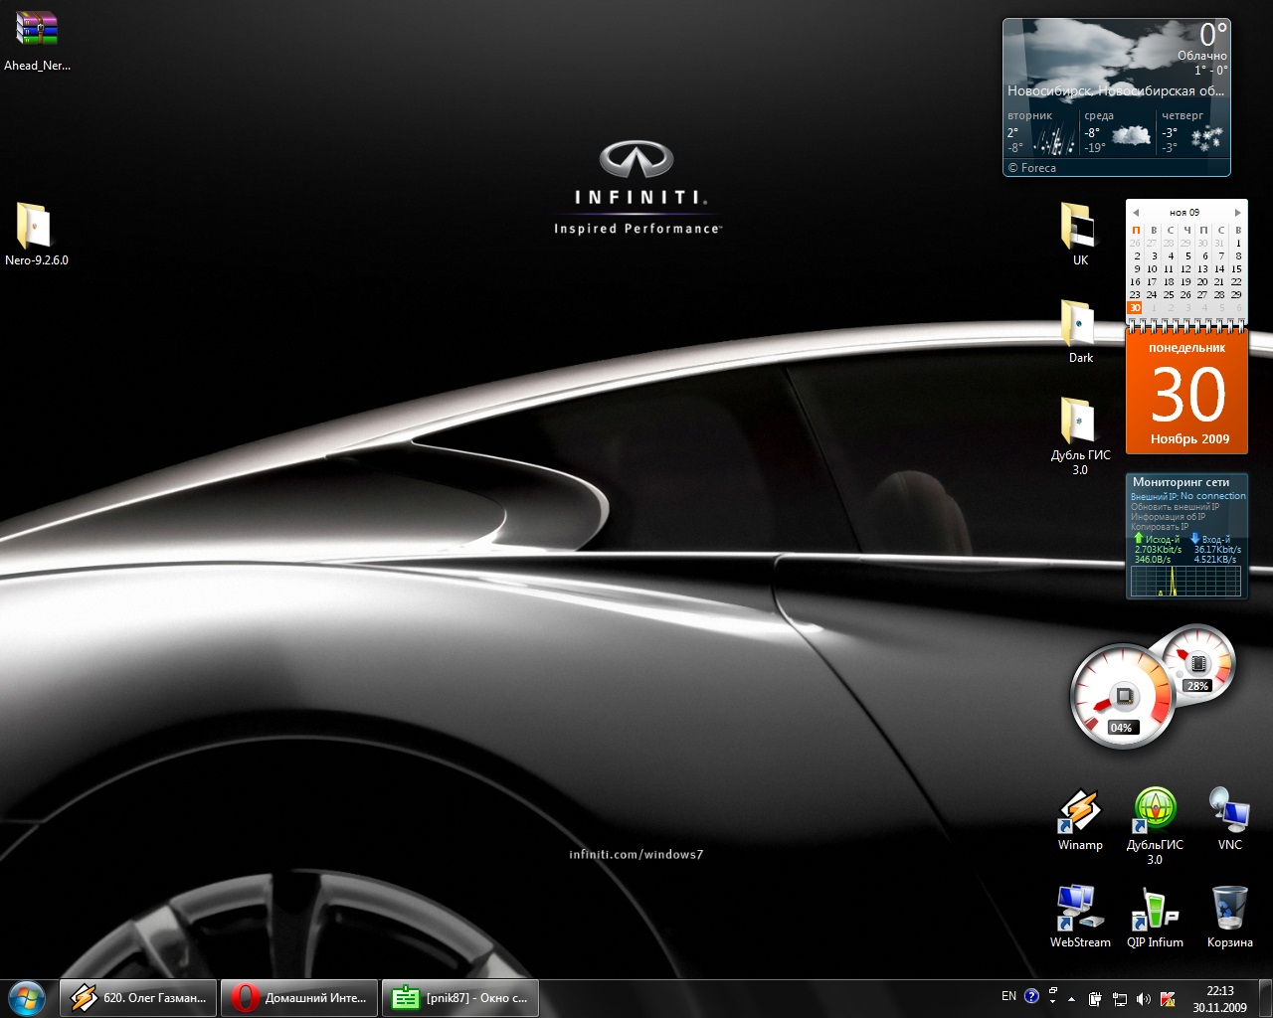Open the Корзина recycle bin
The height and width of the screenshot is (1018, 1273).
(1229, 917)
